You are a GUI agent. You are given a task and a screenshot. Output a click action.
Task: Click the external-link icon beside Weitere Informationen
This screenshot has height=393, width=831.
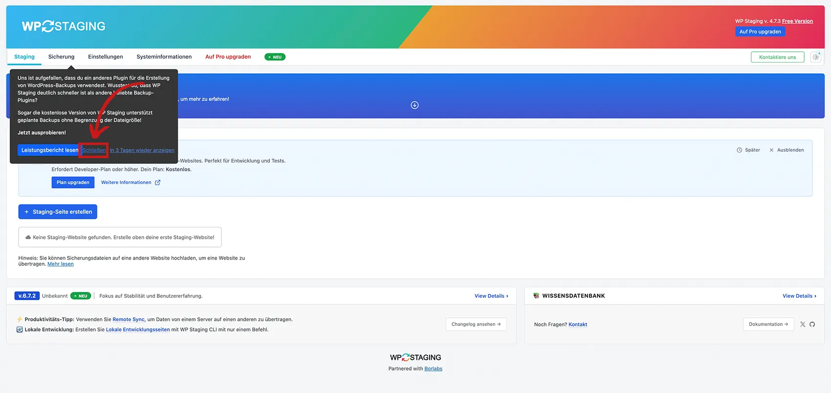[157, 183]
